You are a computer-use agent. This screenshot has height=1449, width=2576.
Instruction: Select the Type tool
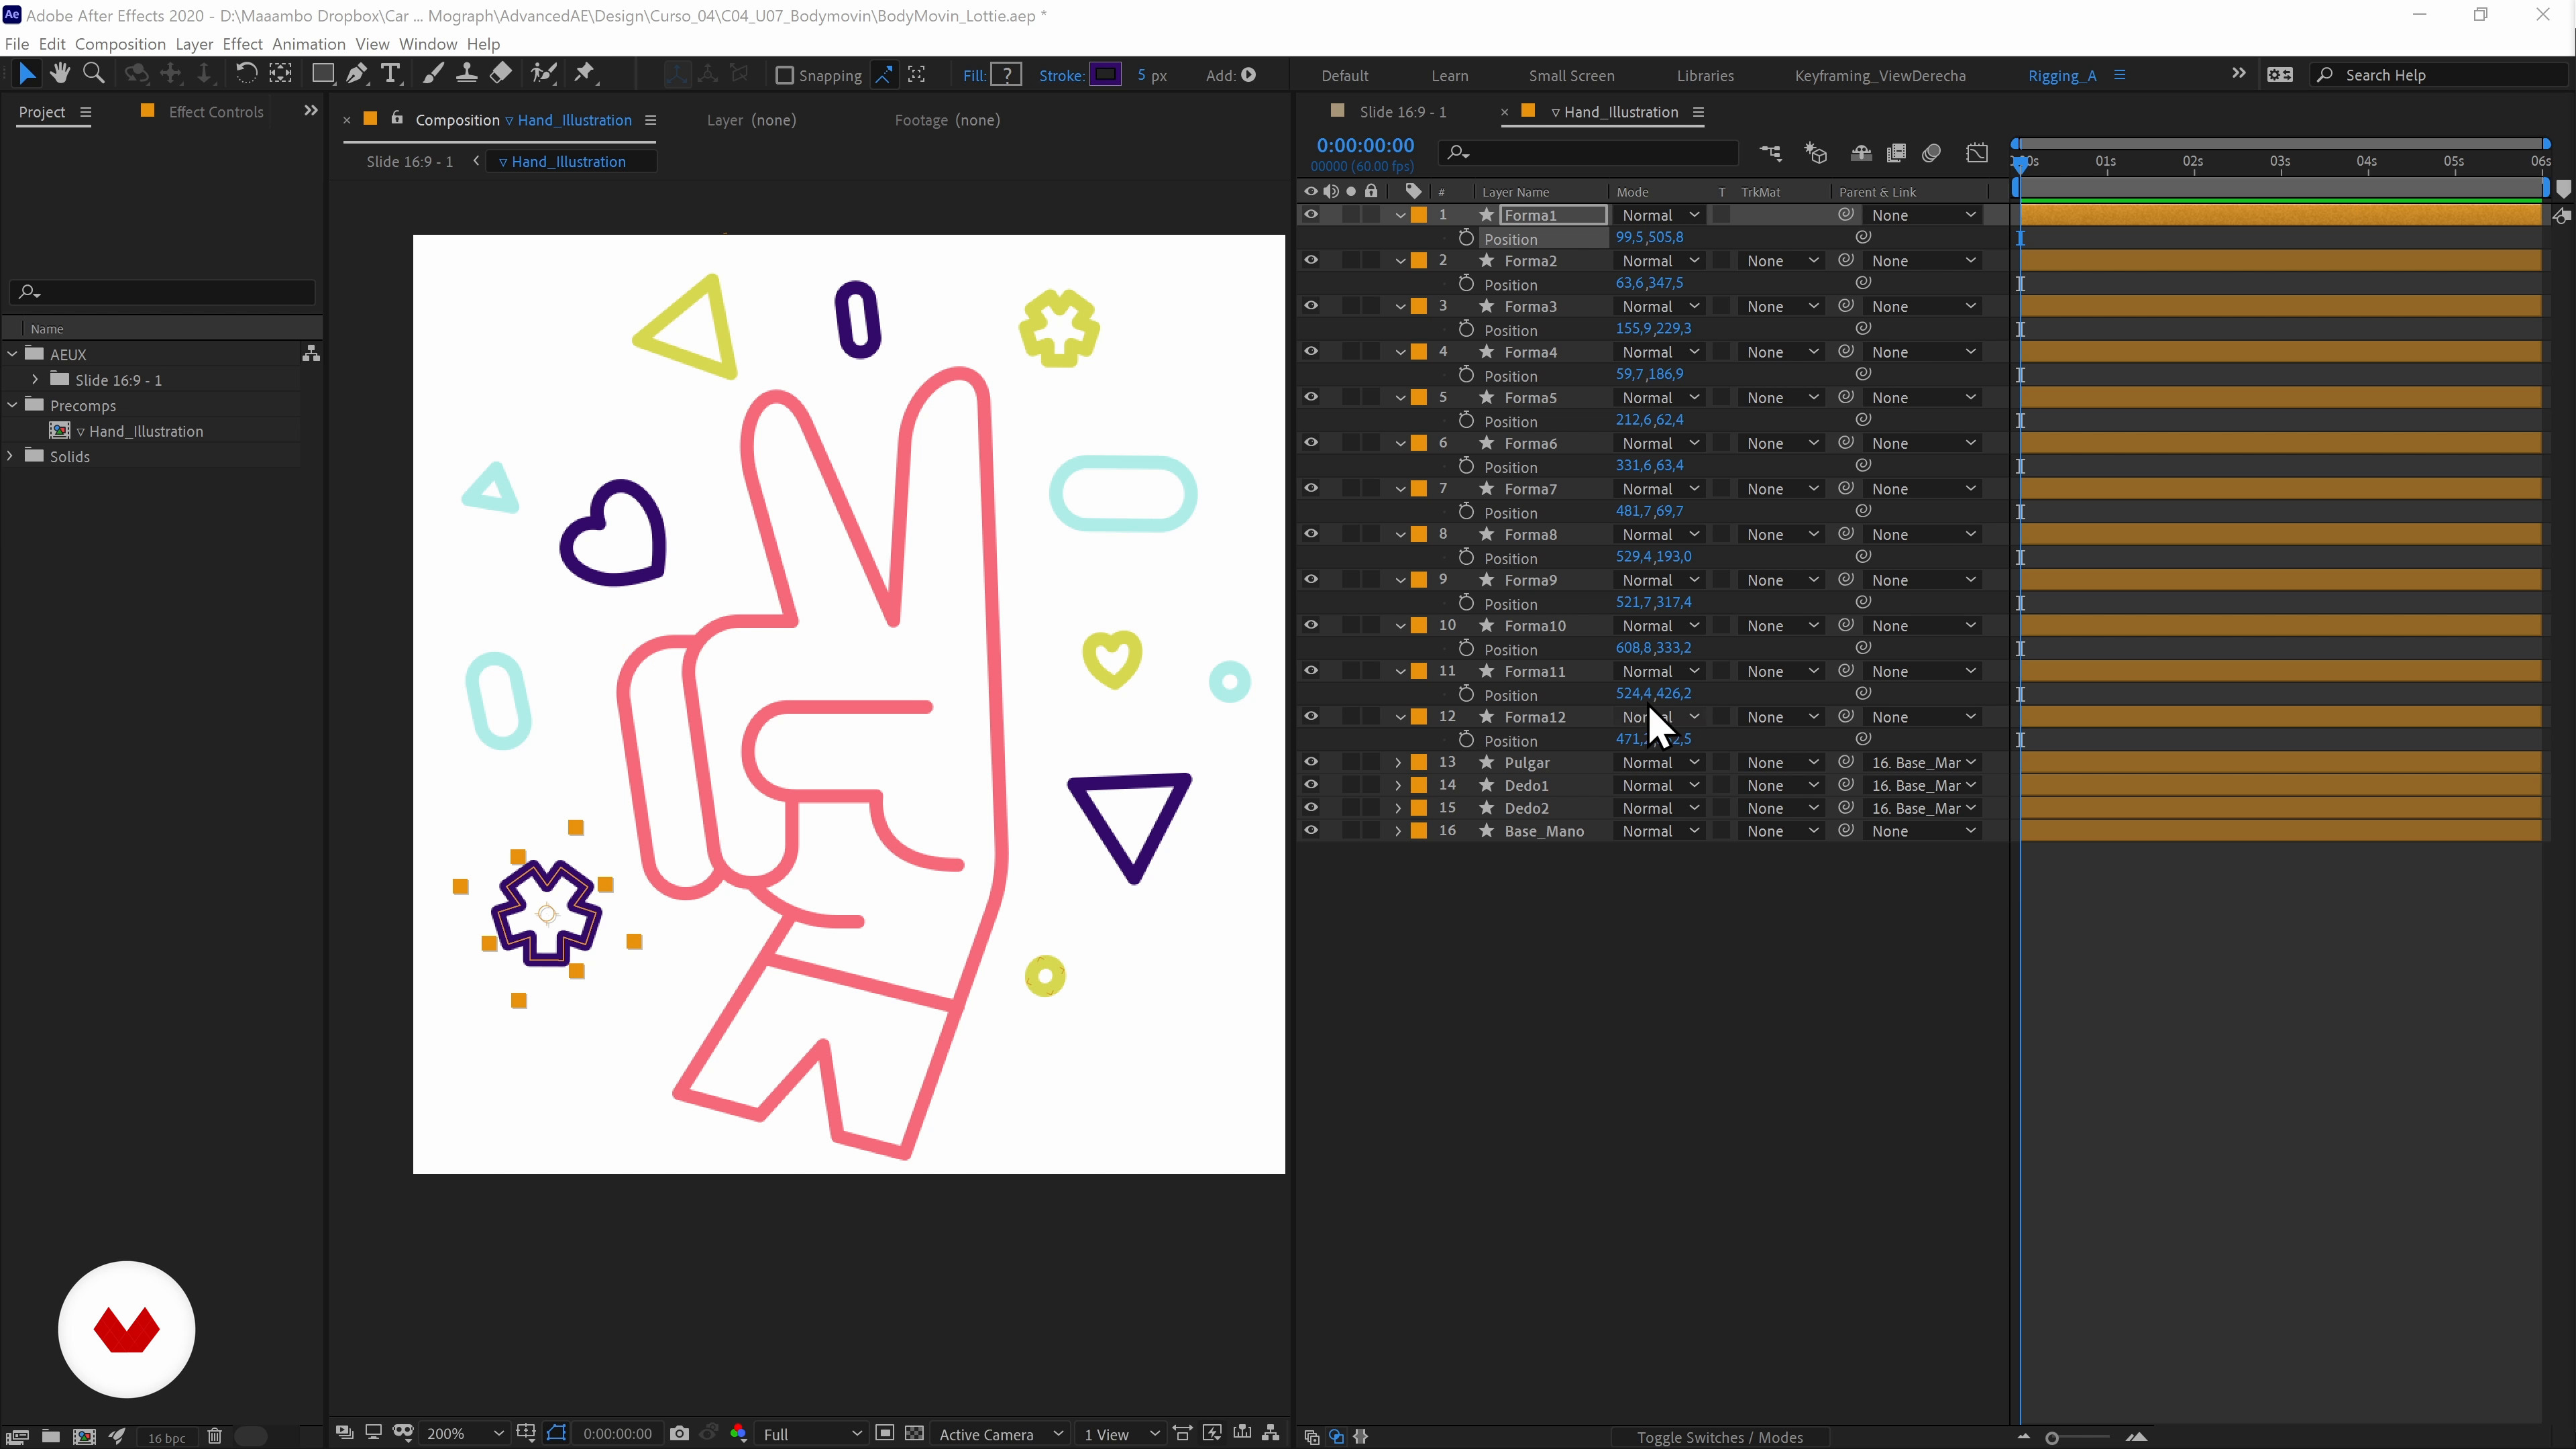391,74
